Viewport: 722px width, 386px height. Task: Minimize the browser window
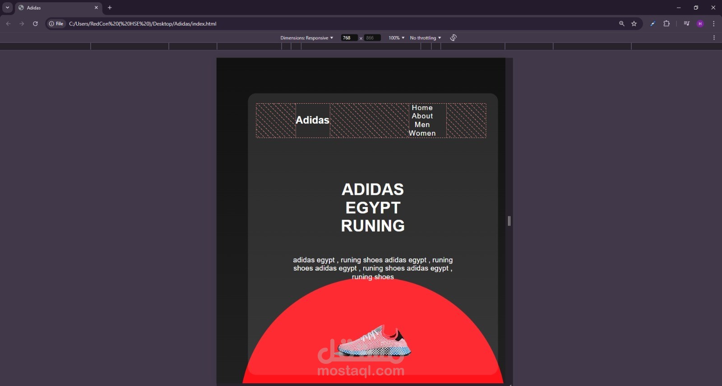(x=679, y=8)
